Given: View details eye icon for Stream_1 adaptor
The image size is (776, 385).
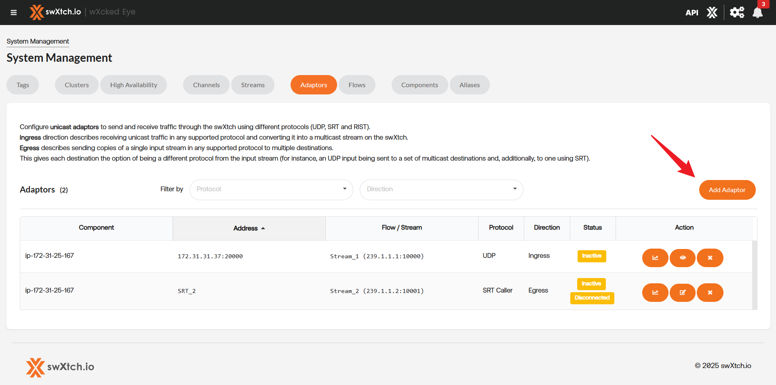Looking at the screenshot, I should tap(682, 258).
